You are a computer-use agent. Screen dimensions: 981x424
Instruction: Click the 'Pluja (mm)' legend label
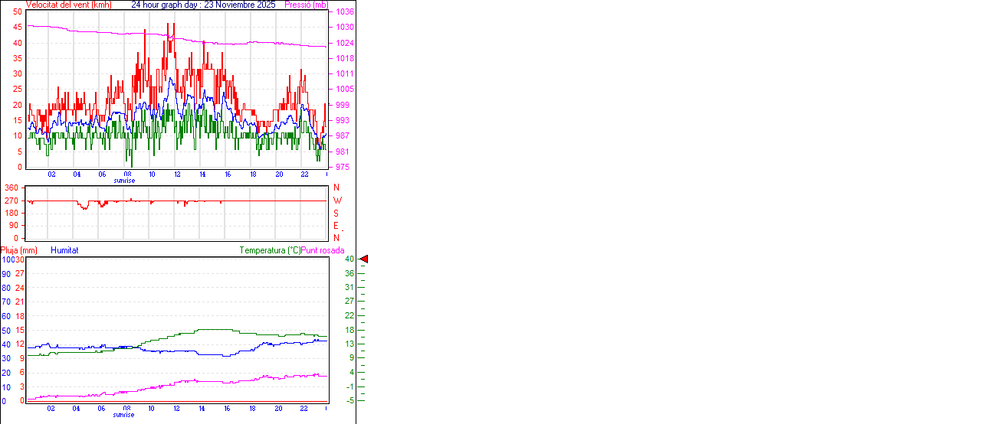19,250
